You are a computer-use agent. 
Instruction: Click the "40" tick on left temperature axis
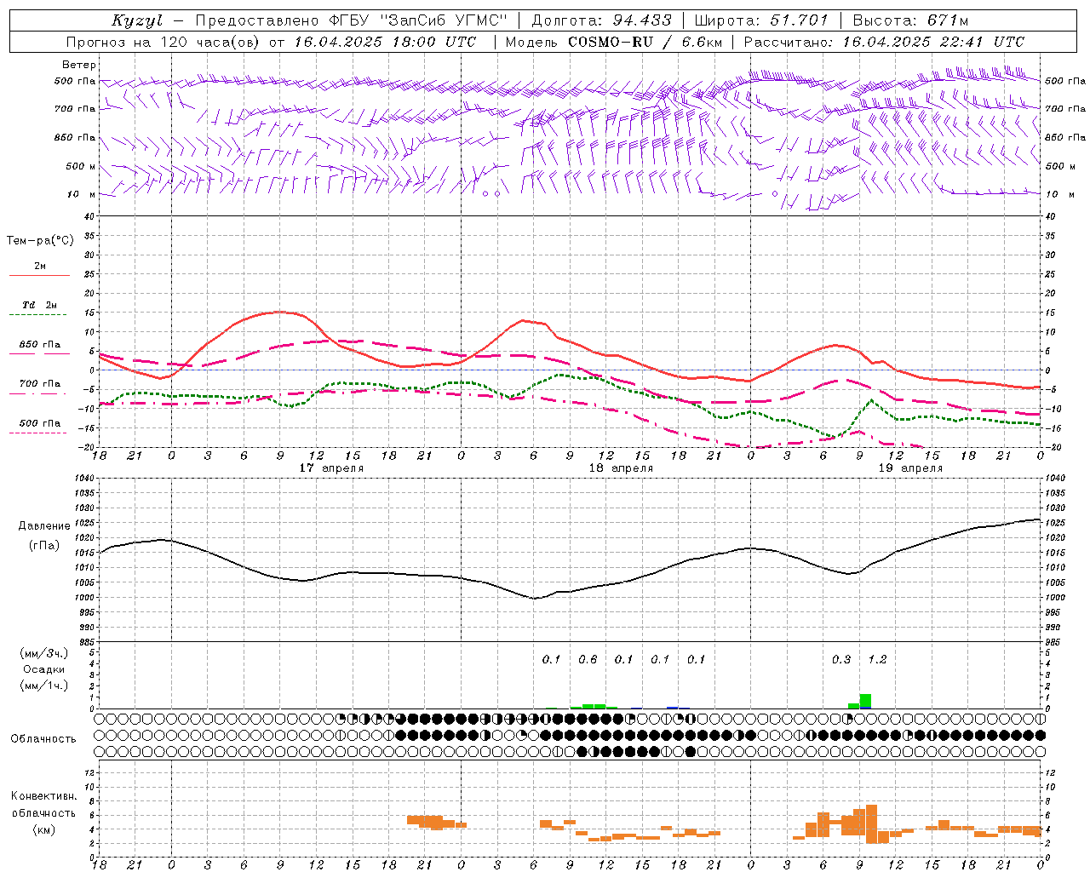click(89, 216)
